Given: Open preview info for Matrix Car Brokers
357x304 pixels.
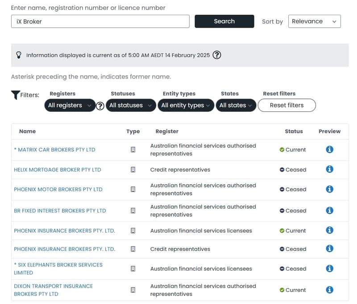Looking at the screenshot, I should click(x=329, y=149).
